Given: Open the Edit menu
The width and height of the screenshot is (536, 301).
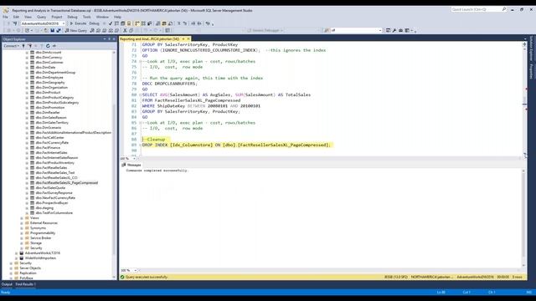Looking at the screenshot, I should [x=16, y=17].
